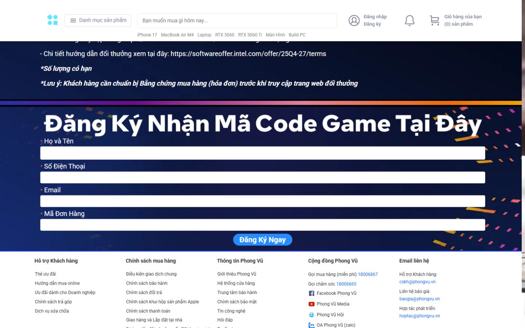The width and height of the screenshot is (525, 328).
Task: Click the Họ và Tên input field
Action: [262, 153]
